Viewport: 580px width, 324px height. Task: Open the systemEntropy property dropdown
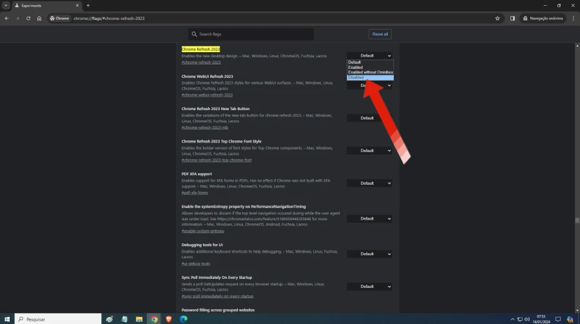coord(369,218)
